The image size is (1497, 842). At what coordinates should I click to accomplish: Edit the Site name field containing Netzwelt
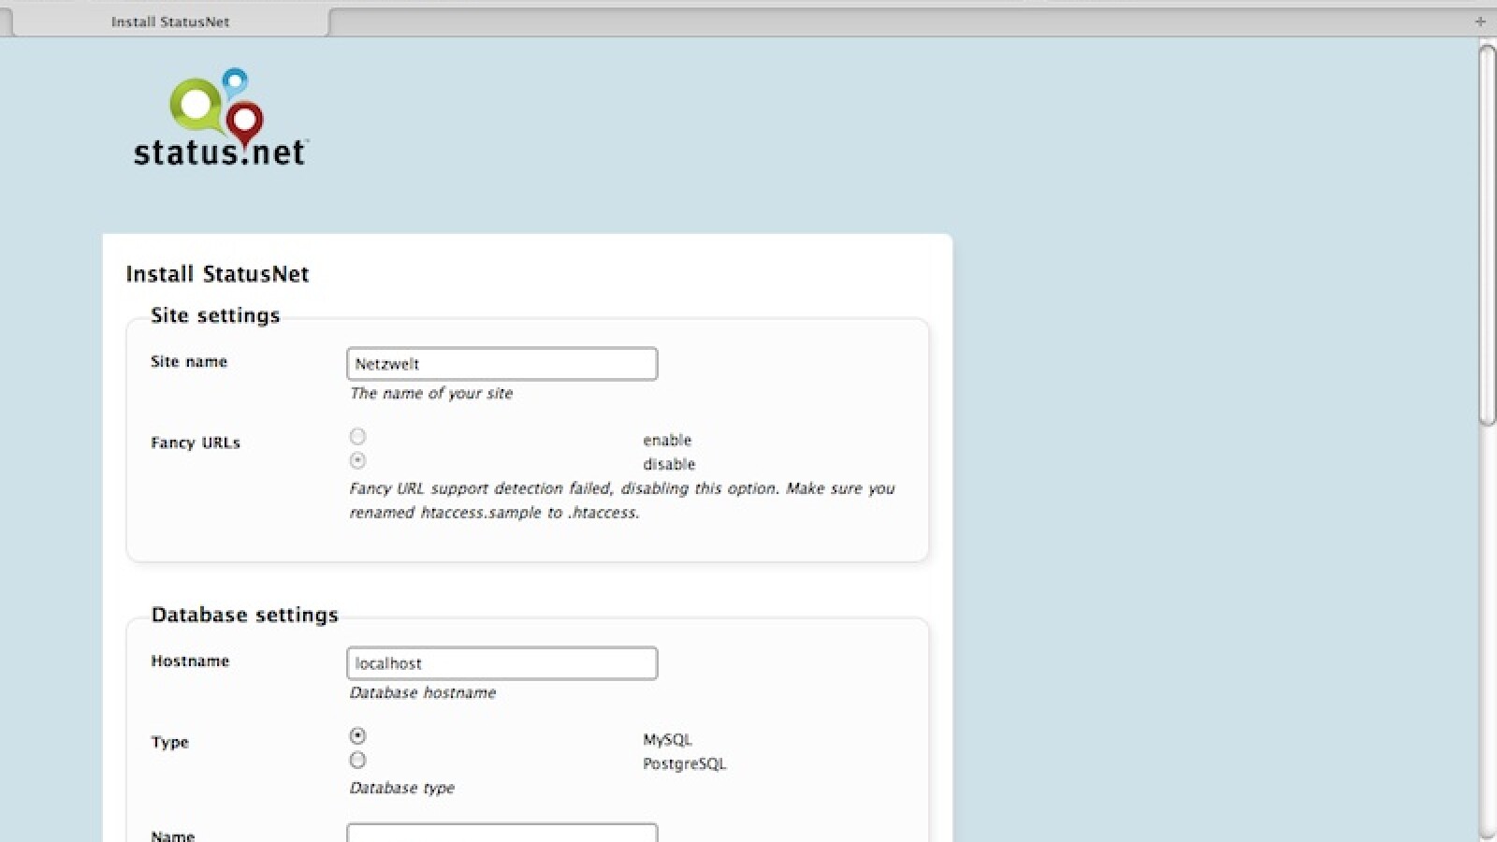tap(501, 364)
